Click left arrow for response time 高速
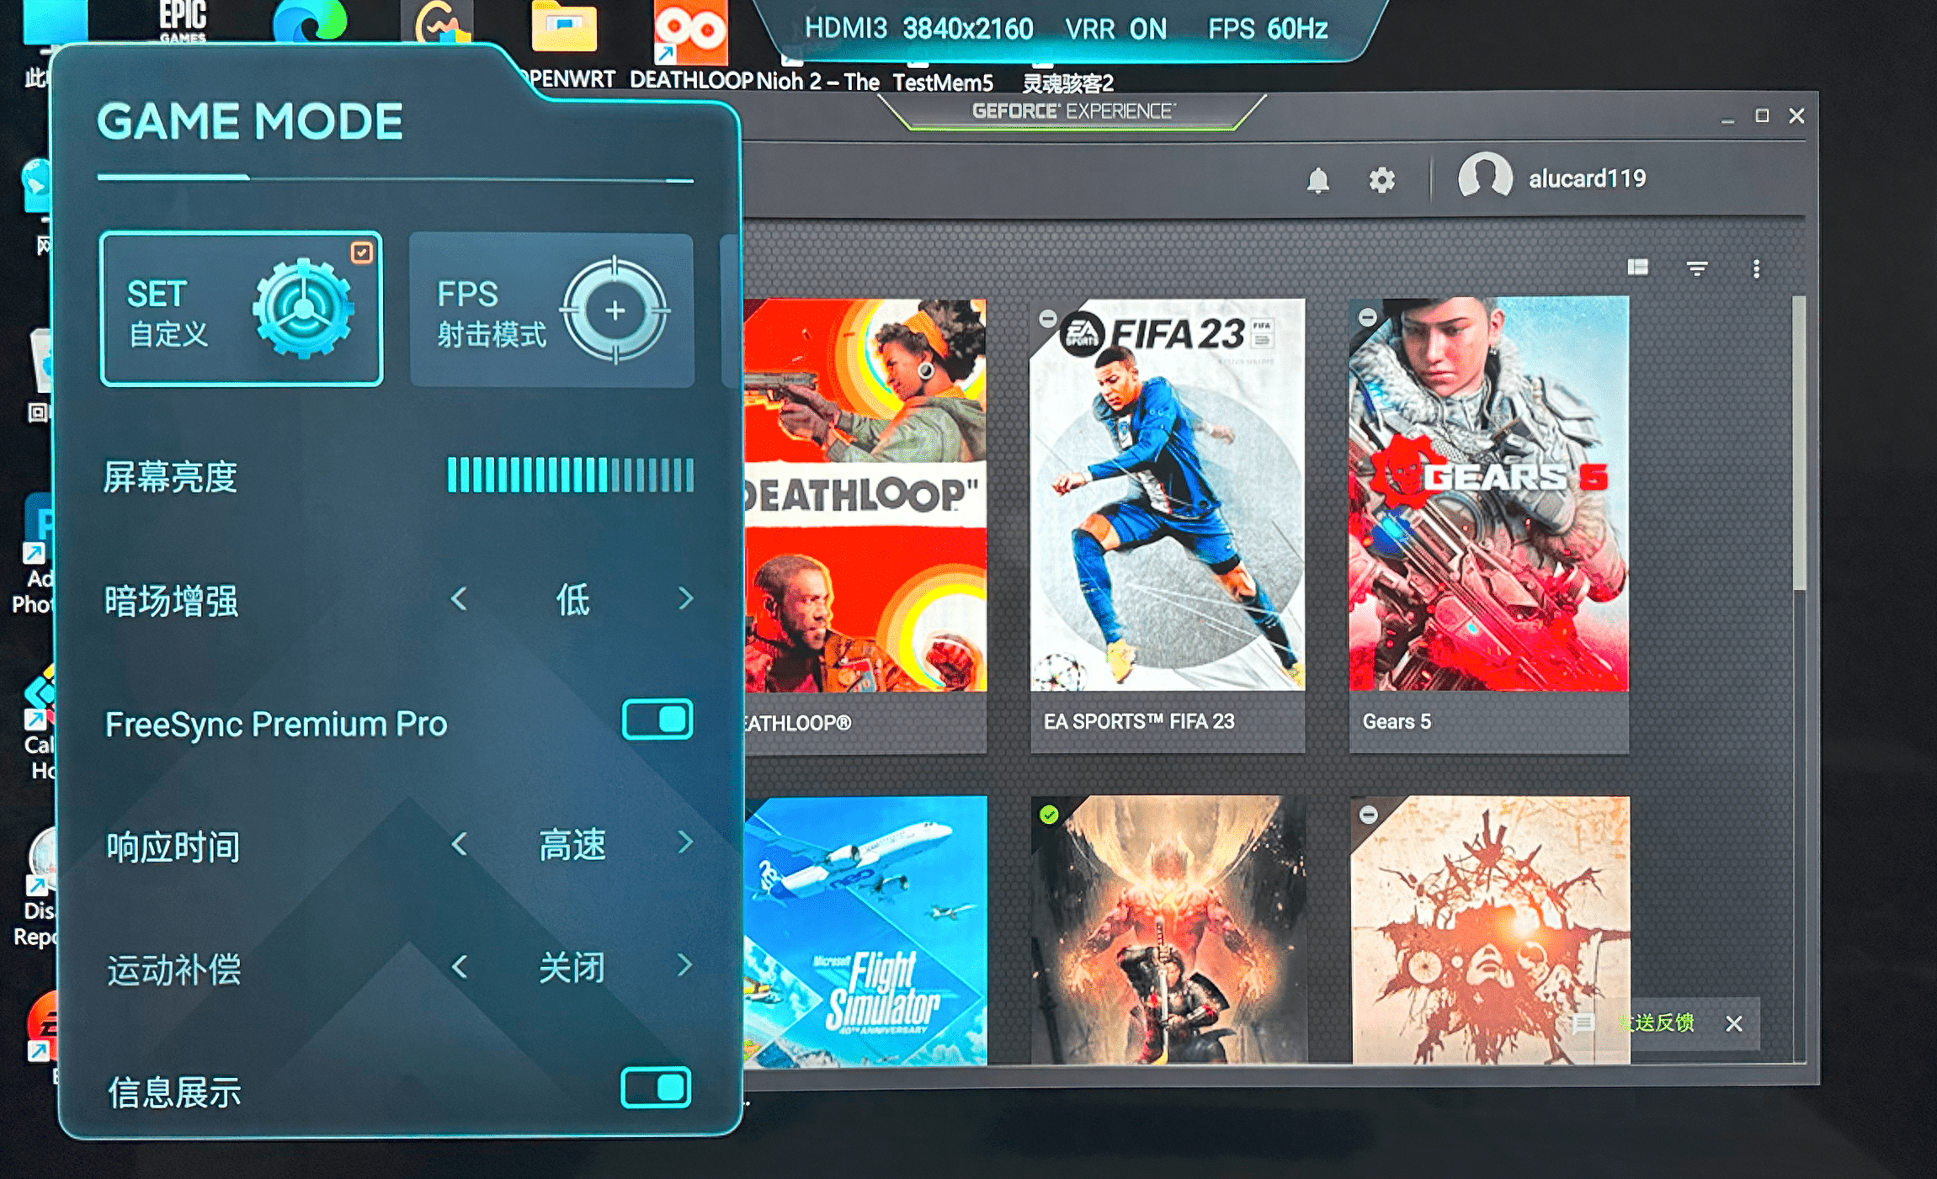 click(460, 844)
